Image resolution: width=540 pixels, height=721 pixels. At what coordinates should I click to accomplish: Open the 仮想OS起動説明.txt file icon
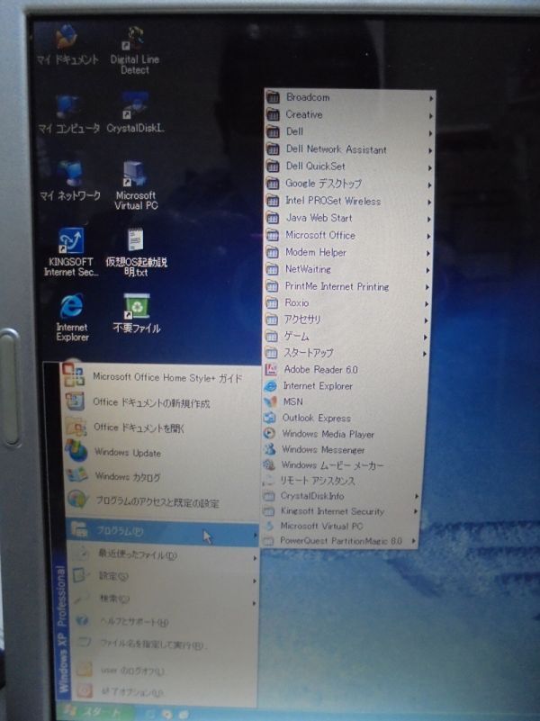(136, 252)
